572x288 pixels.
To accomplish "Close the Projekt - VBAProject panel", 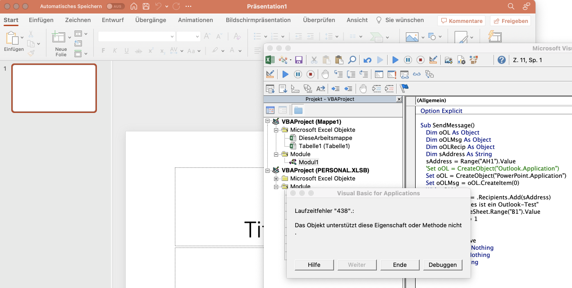I will coord(399,99).
